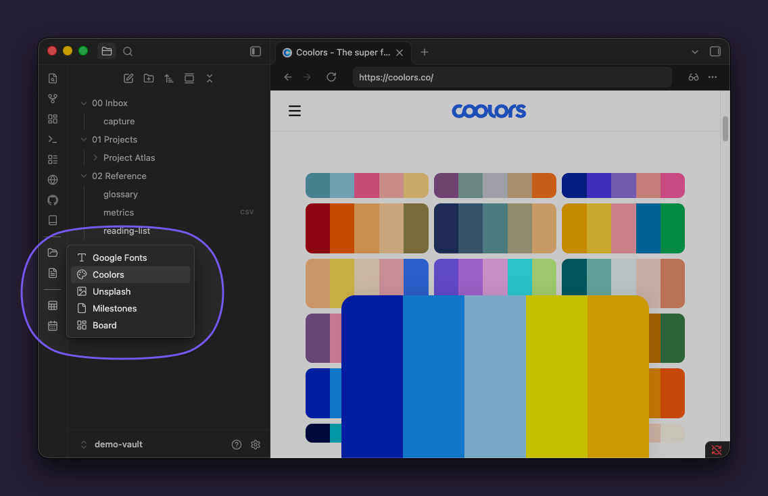This screenshot has width=768, height=496.
Task: Reload the Coolors page
Action: click(331, 77)
